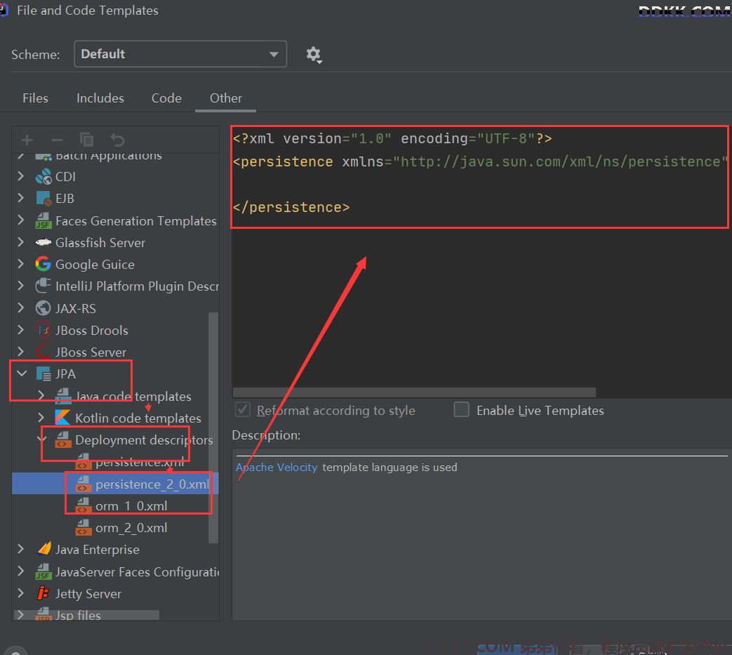Select the JBoss Server tree item
The width and height of the screenshot is (732, 655).
(x=91, y=352)
